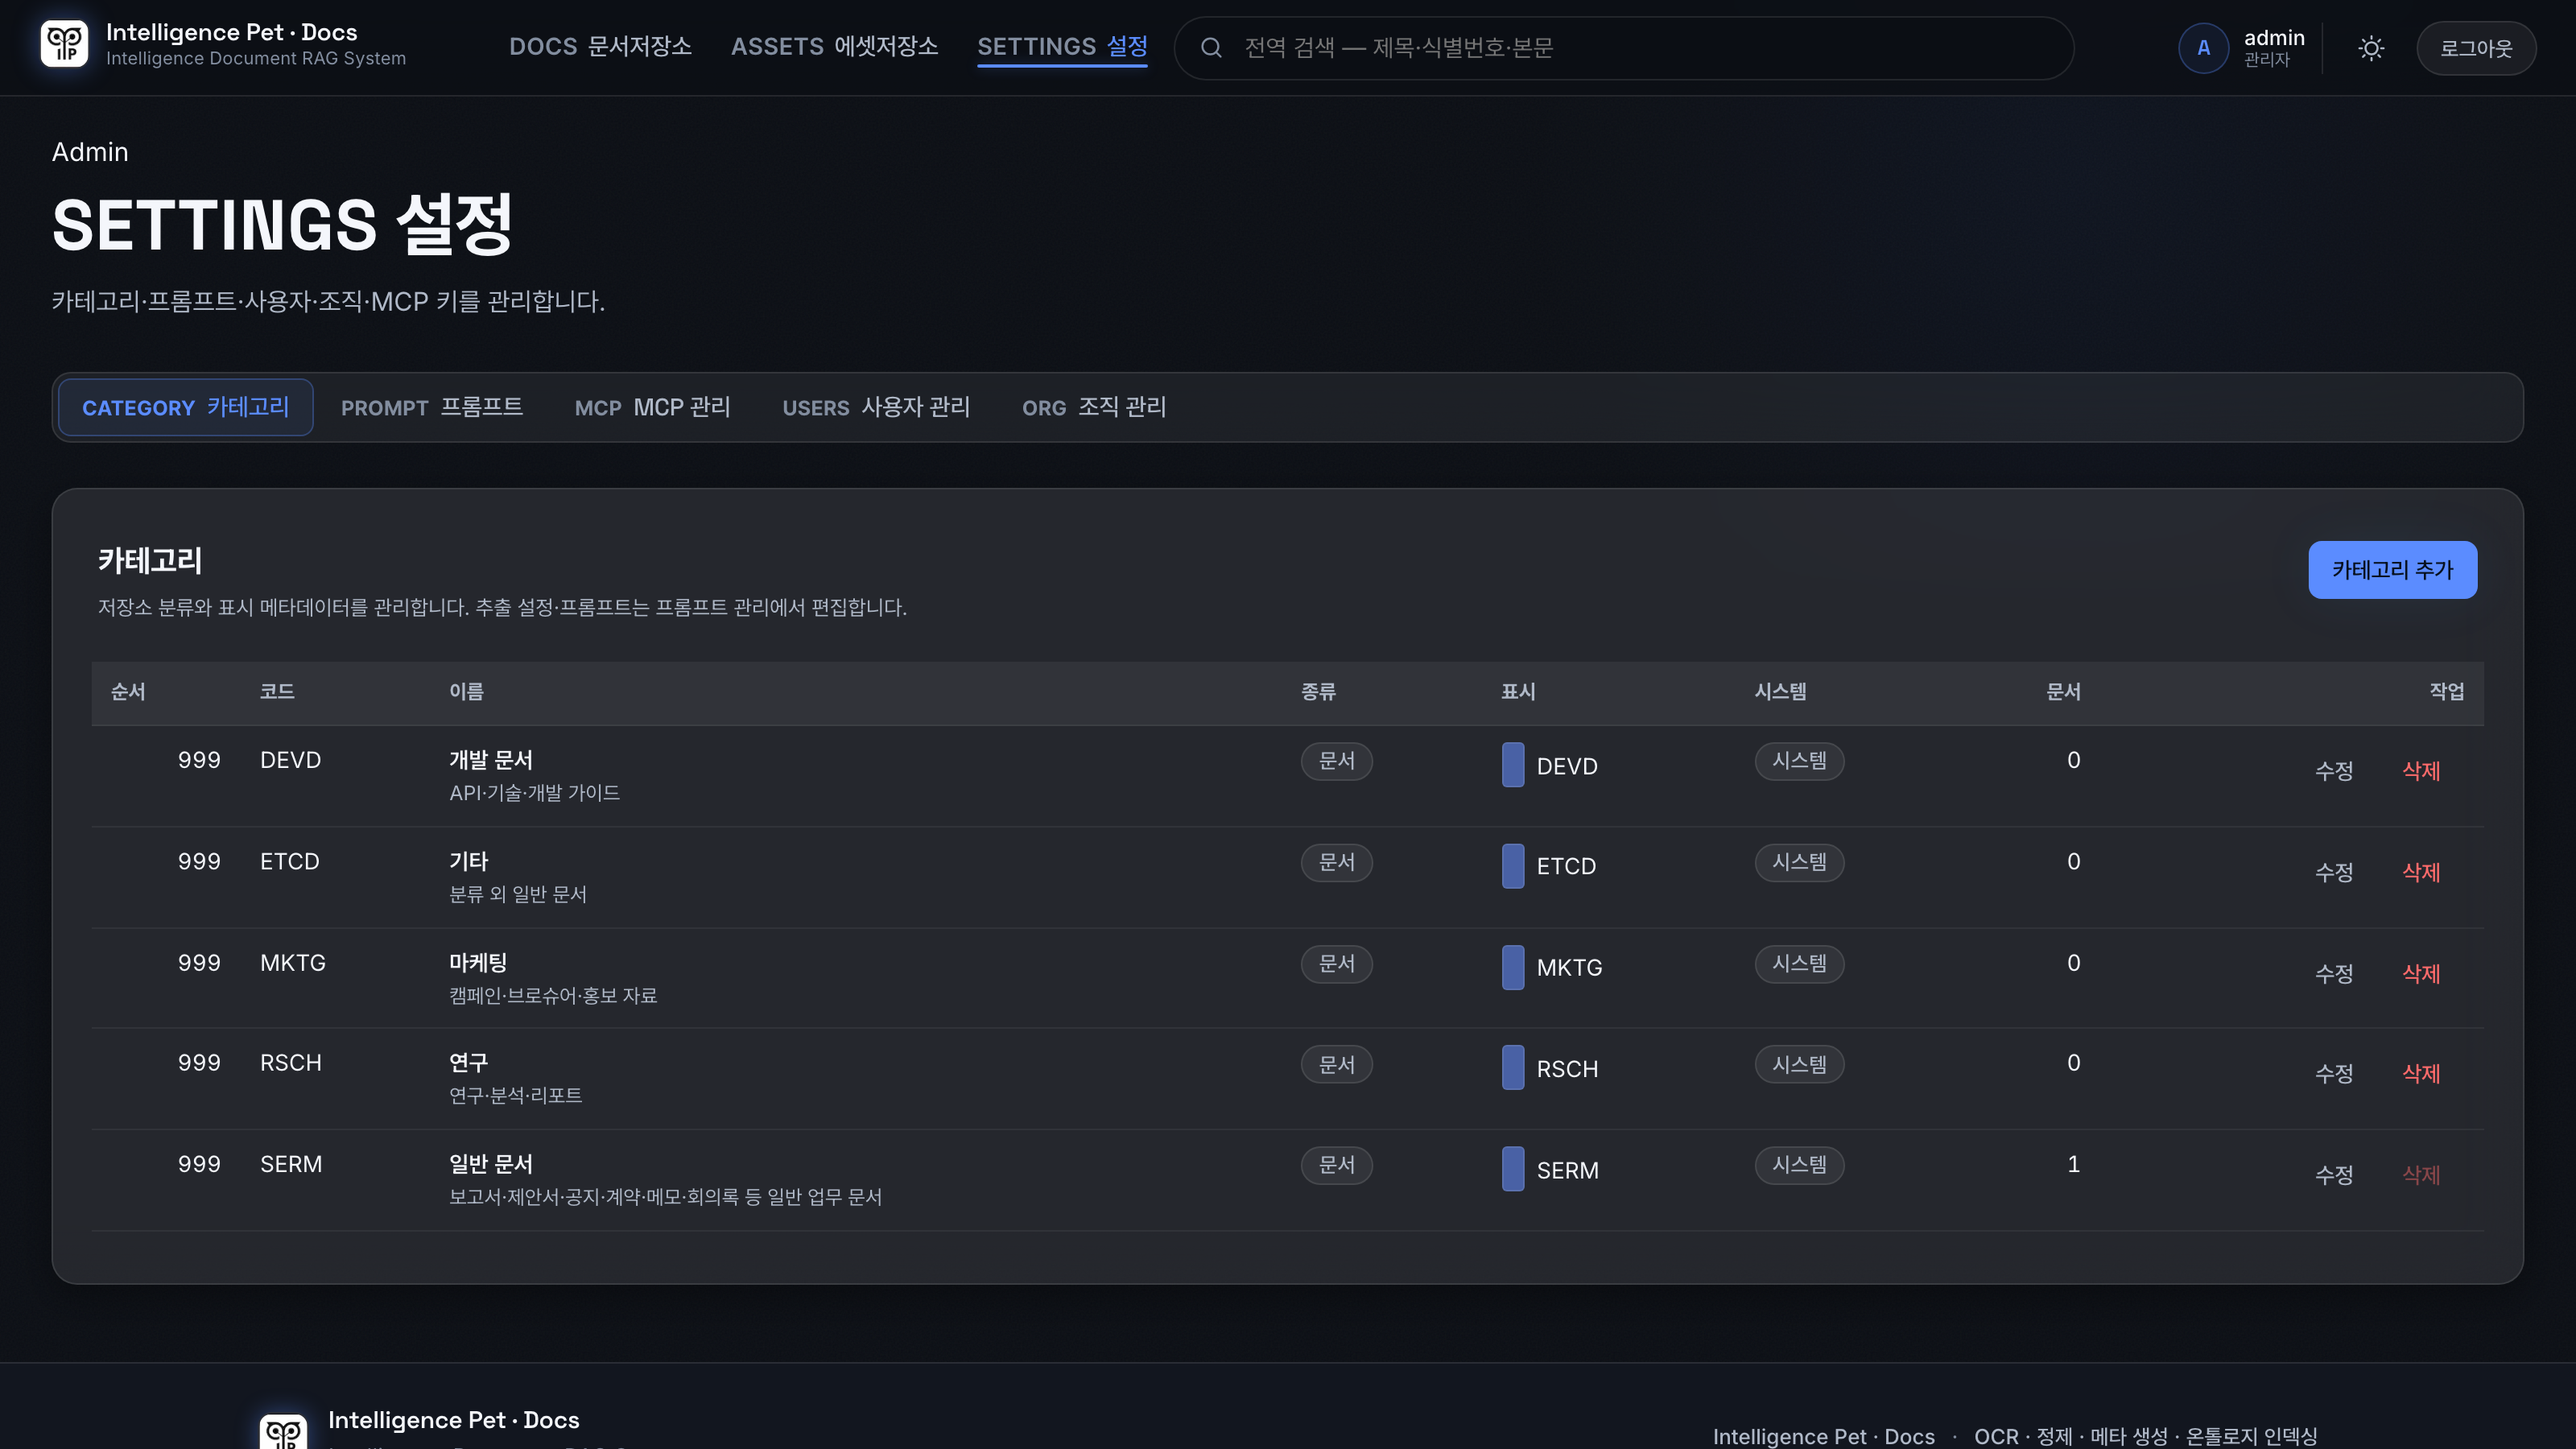
Task: Click the MKTG blue color swatch
Action: (1513, 967)
